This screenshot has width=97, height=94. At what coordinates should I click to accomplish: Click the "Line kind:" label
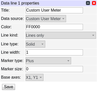pyautogui.click(x=10, y=35)
